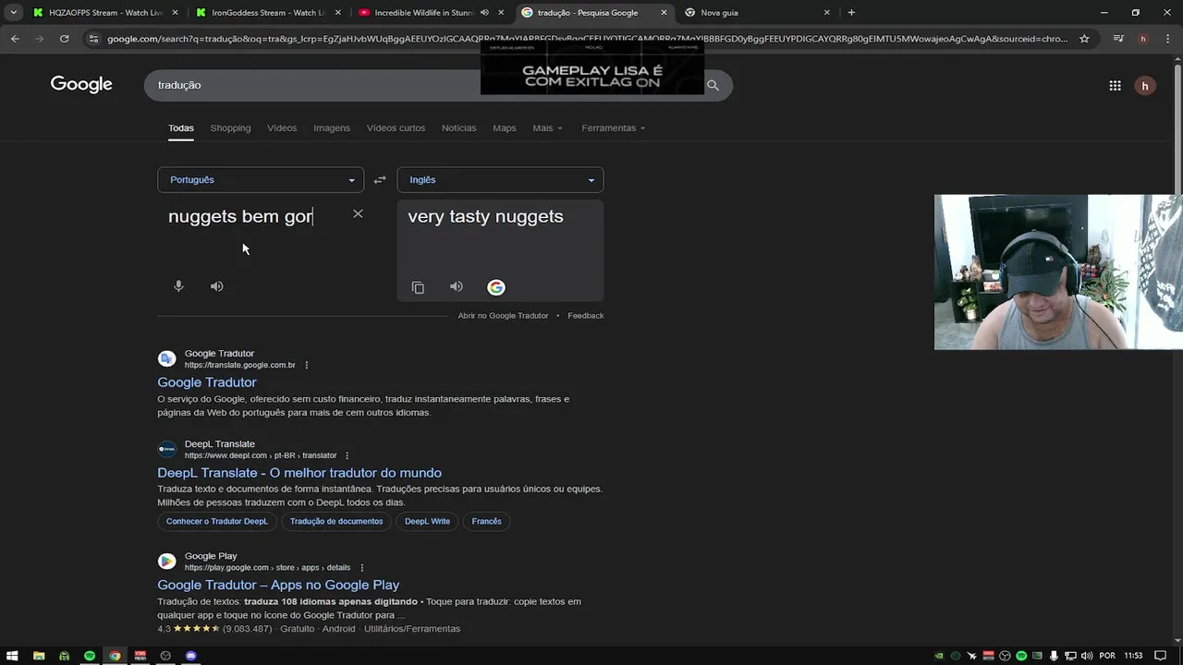Expand the Mais search filter menu

tap(547, 128)
